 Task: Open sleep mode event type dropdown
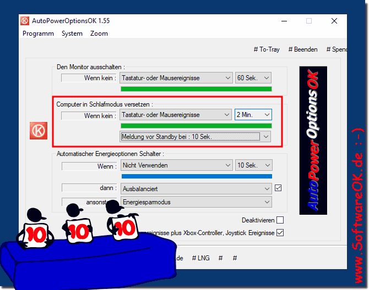pyautogui.click(x=176, y=115)
